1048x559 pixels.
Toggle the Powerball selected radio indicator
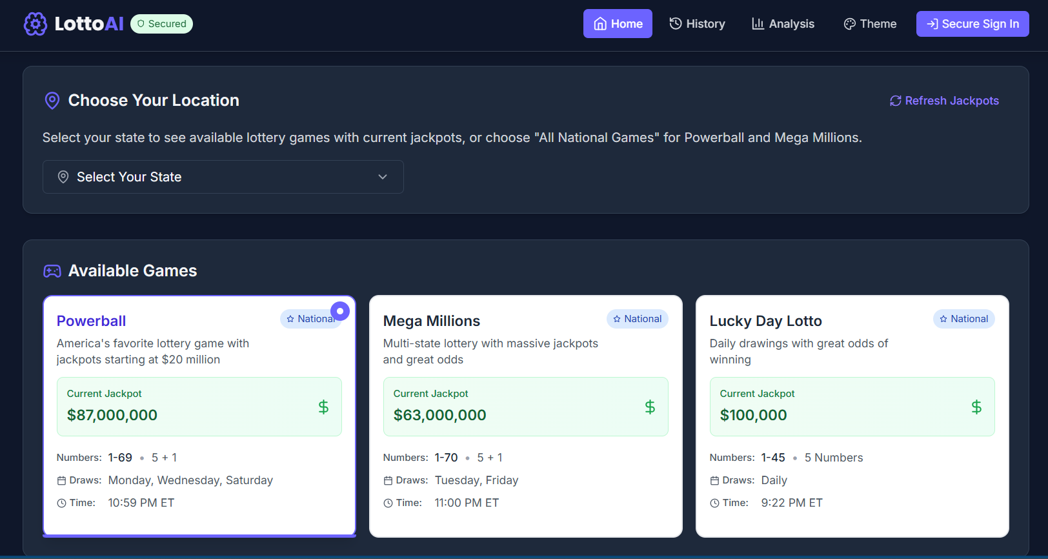pyautogui.click(x=340, y=311)
